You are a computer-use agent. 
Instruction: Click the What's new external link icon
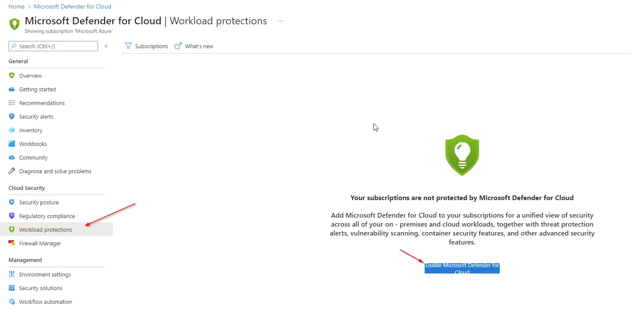(x=178, y=46)
